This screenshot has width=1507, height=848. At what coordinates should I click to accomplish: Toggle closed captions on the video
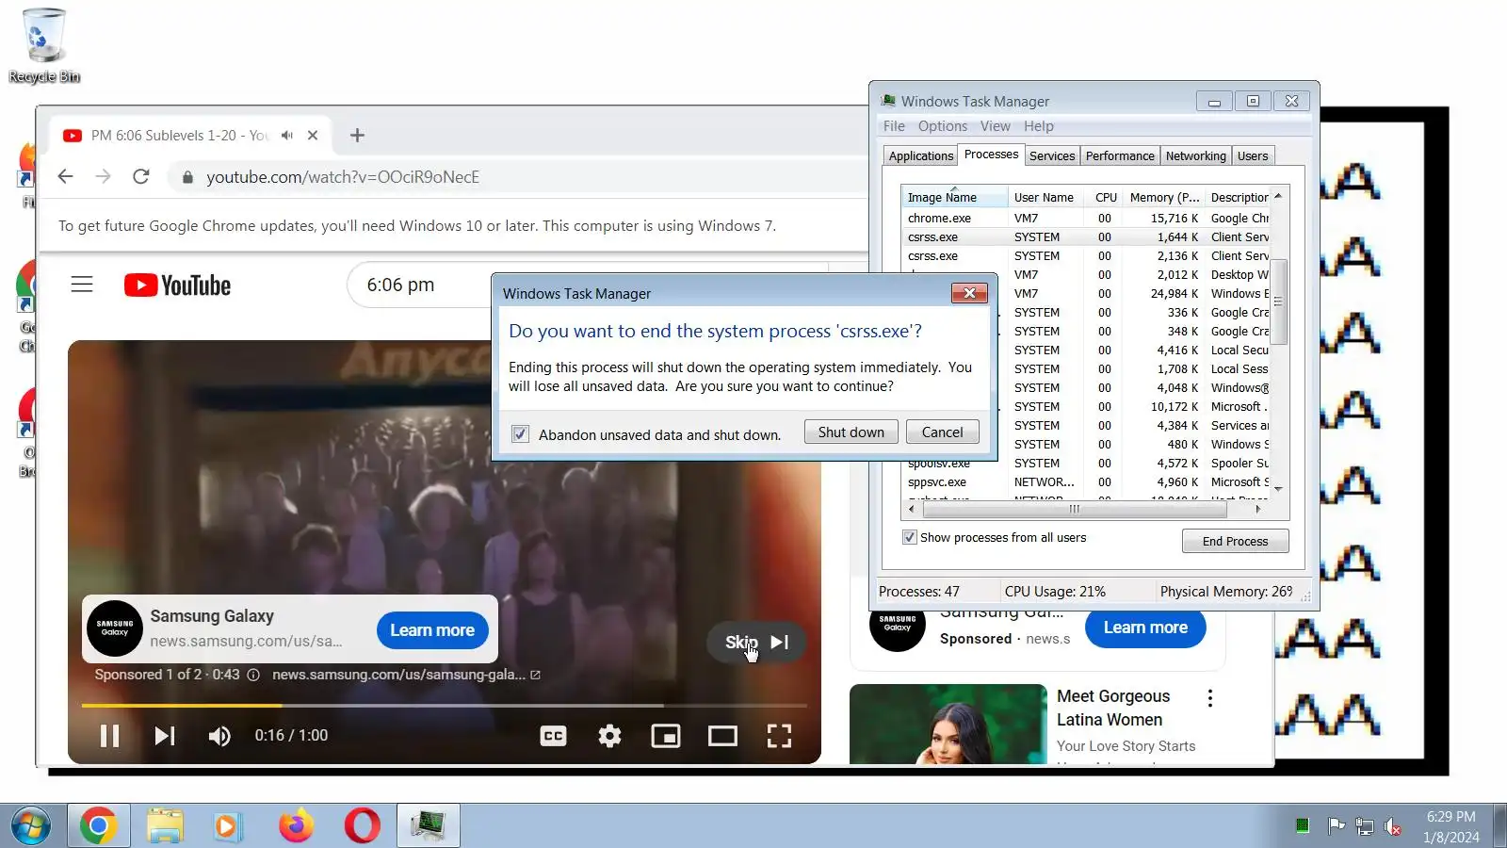click(x=553, y=736)
